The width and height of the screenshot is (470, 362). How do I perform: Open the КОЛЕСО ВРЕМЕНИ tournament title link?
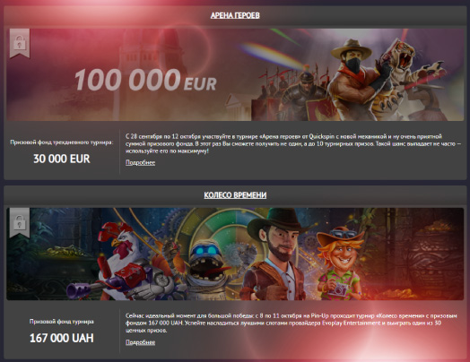pyautogui.click(x=235, y=195)
